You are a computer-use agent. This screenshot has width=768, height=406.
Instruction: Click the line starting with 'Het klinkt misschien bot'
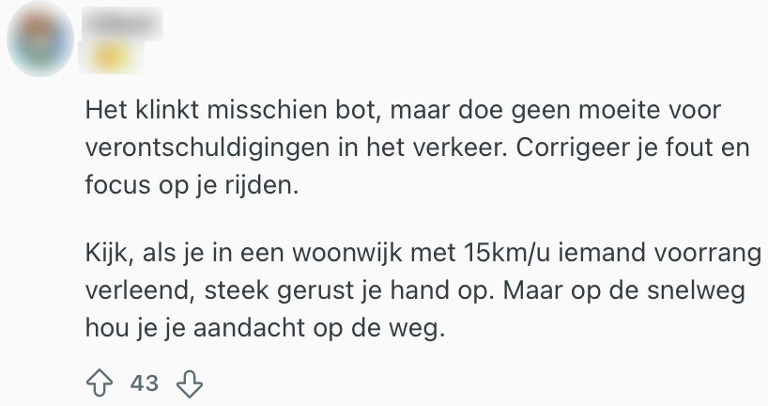pos(402,109)
